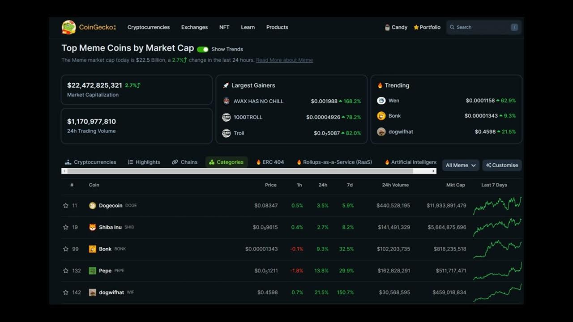Click the Troll coin icon in Largest Gainers
573x322 pixels.
point(227,133)
